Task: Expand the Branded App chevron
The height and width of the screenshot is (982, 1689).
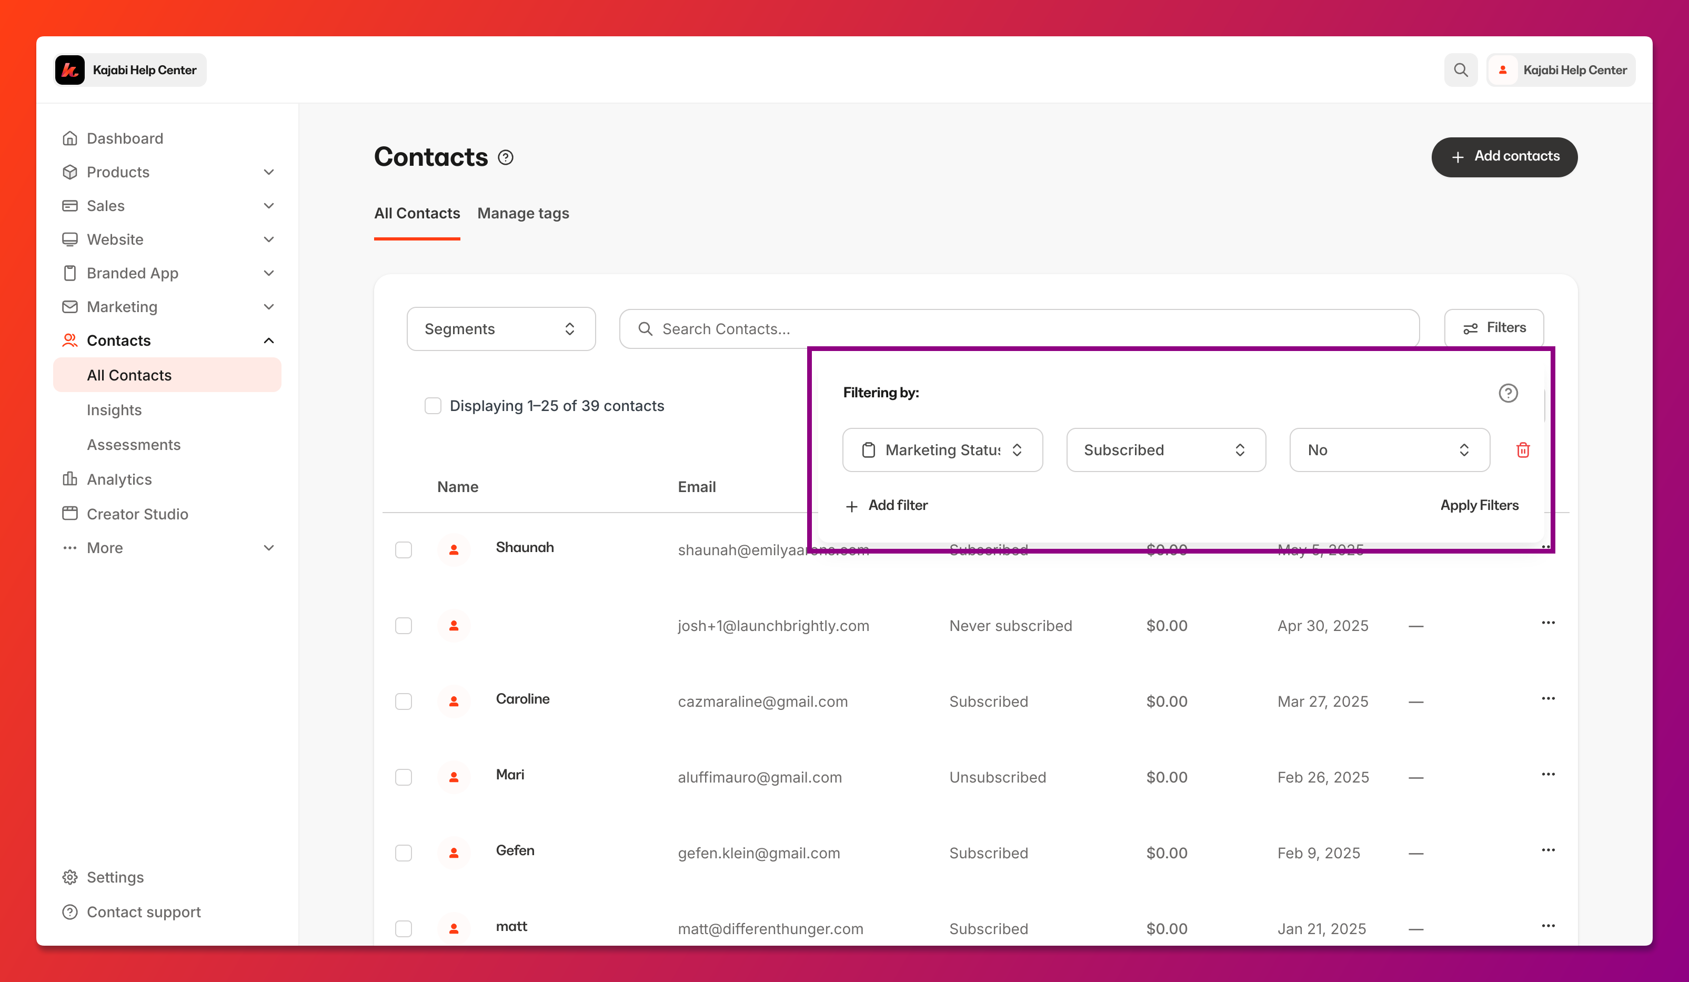Action: (269, 273)
